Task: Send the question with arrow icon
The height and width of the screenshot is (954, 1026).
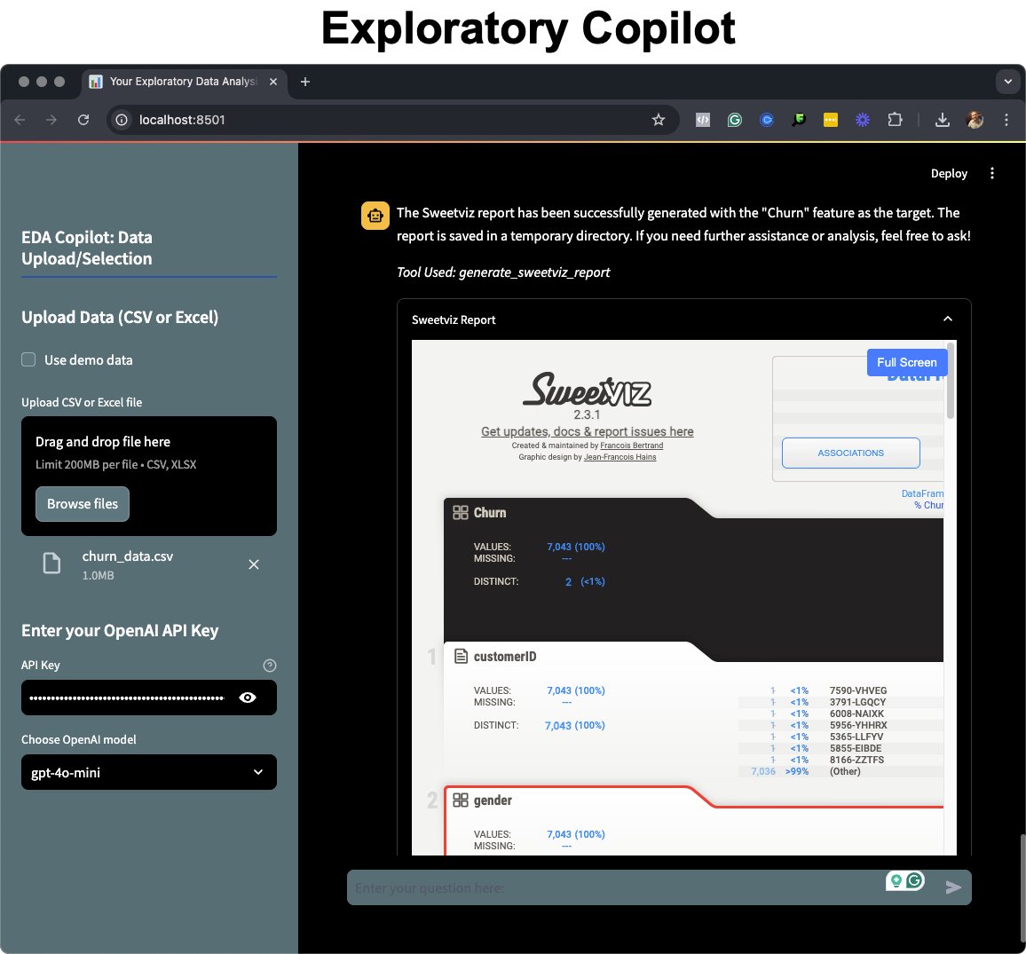Action: [953, 887]
